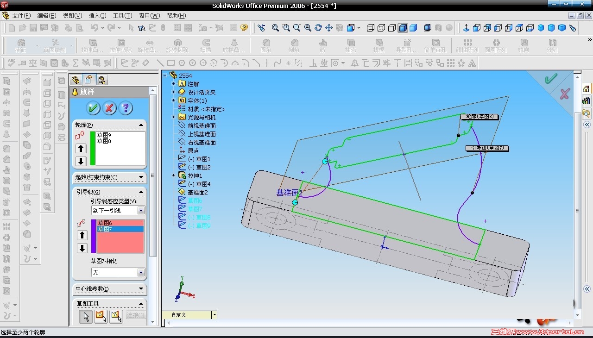Confirm loft with the viewport corner checkmark
This screenshot has width=593, height=338.
tap(551, 79)
